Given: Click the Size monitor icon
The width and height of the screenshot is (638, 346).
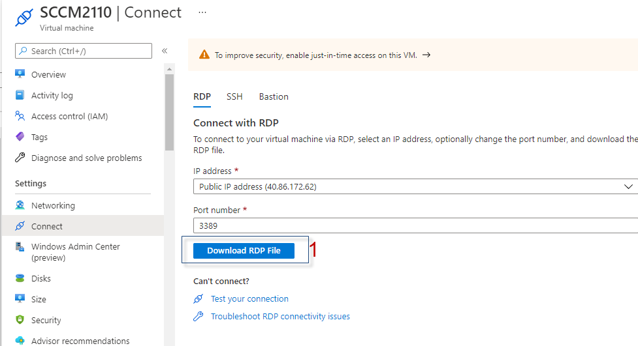Looking at the screenshot, I should 20,299.
